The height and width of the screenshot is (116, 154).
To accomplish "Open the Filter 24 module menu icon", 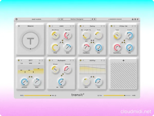I will click(132, 26).
